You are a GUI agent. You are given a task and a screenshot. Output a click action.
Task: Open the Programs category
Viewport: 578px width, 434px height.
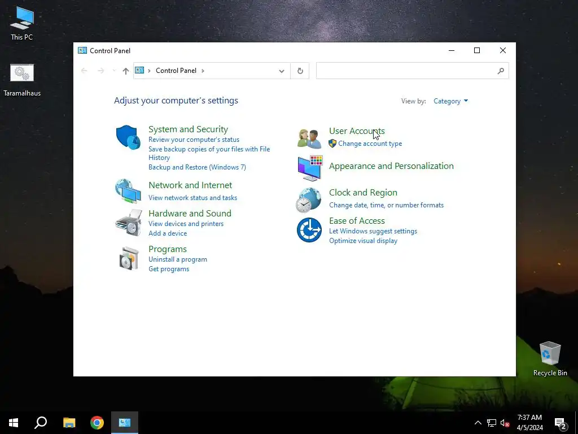[167, 249]
